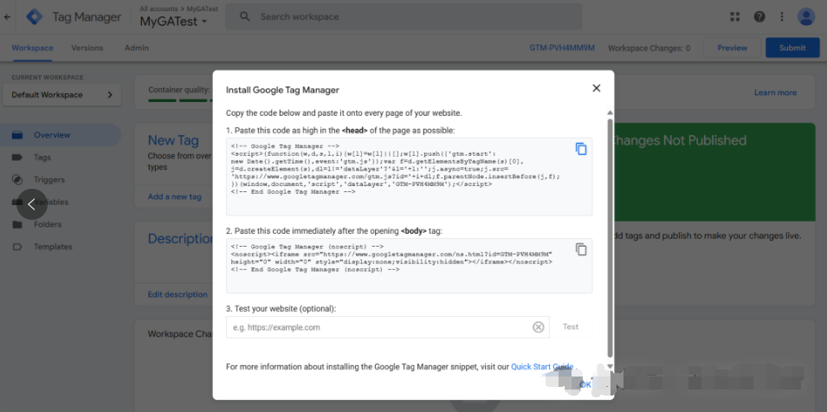Viewport: 827px width, 412px height.
Task: Click OK in the install dialog
Action: [585, 384]
